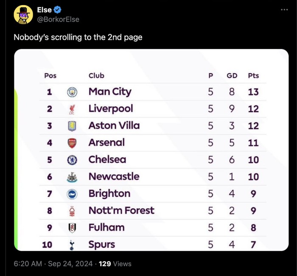Open the three-dot more options menu
297x276 pixels.
coord(284,10)
